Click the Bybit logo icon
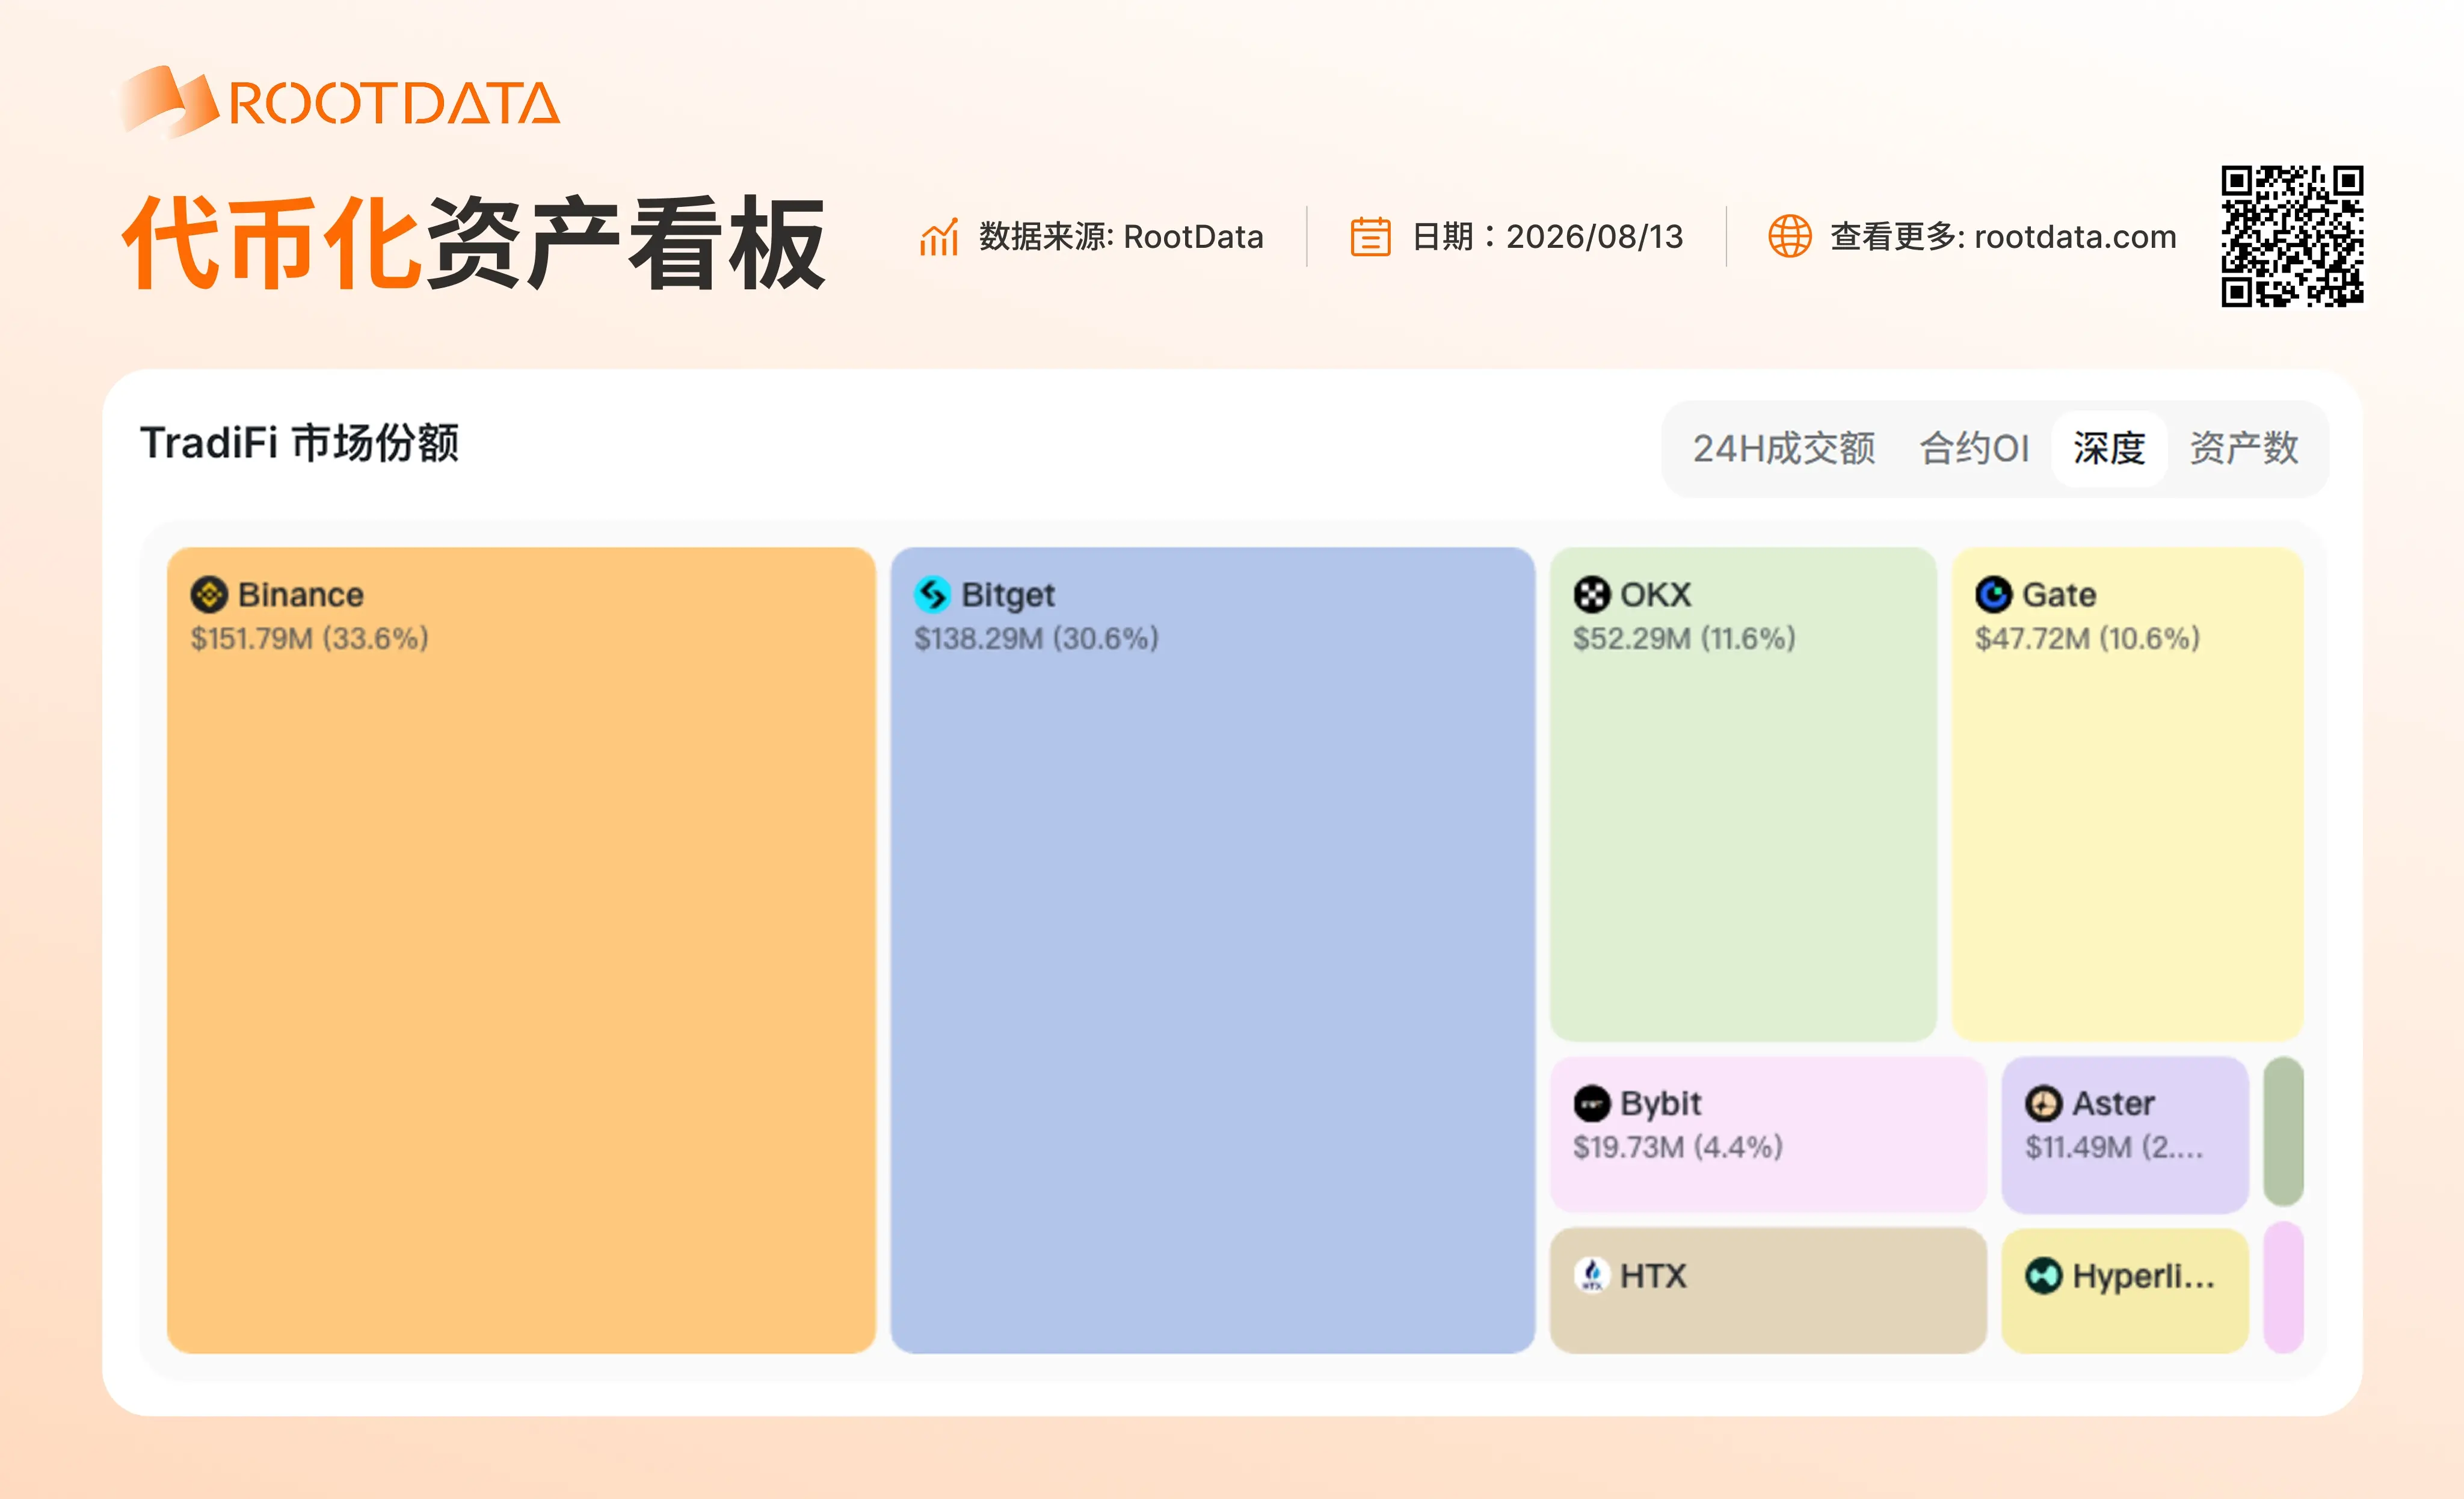Viewport: 2464px width, 1499px height. pos(1591,1104)
